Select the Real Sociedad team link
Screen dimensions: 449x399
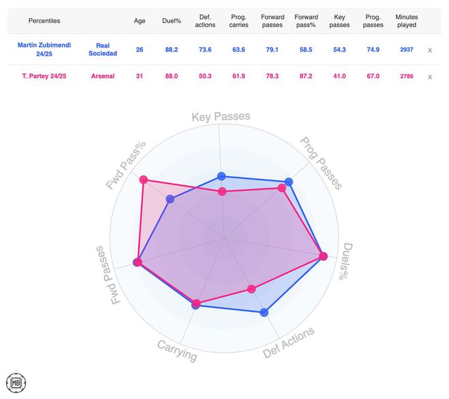103,50
